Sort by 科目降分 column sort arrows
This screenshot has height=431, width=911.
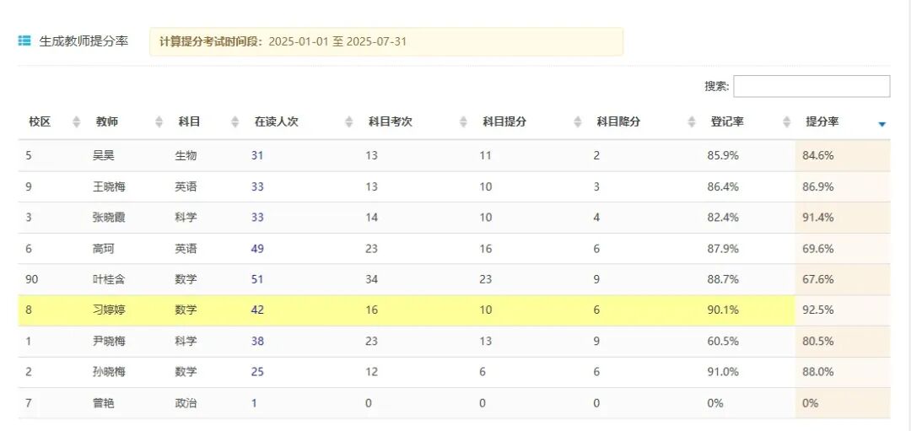click(x=692, y=122)
